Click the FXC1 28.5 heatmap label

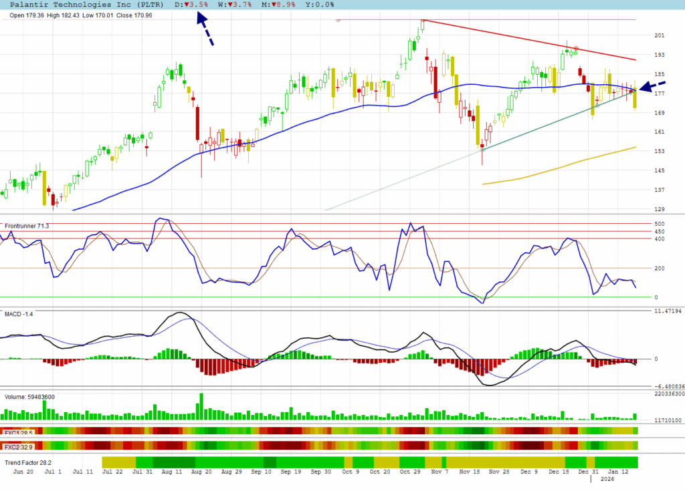[x=18, y=432]
